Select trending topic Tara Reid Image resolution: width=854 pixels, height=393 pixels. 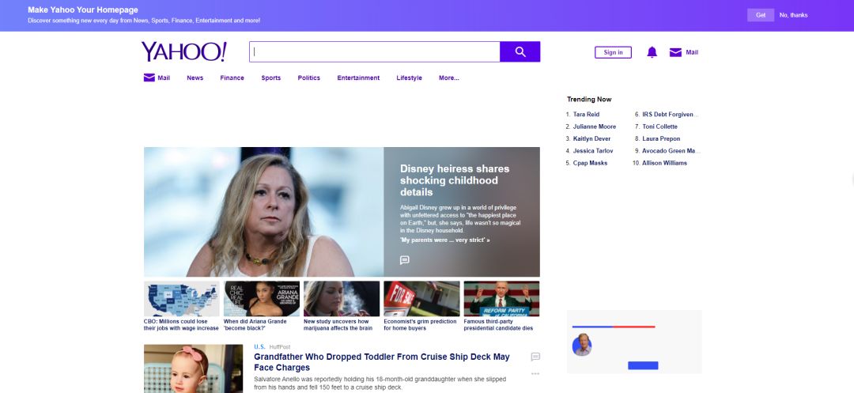coord(586,115)
